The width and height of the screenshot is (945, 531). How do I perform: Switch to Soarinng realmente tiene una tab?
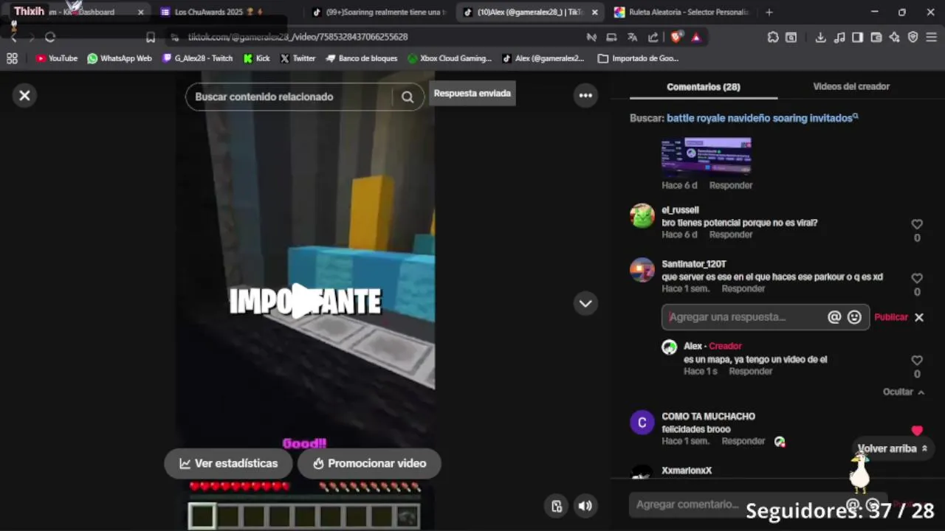point(380,12)
